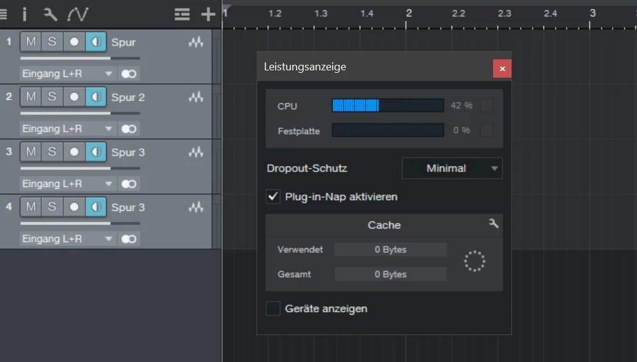This screenshot has height=362, width=637.
Task: Open the Eingang L+R dropdown on track 1
Action: pos(68,74)
